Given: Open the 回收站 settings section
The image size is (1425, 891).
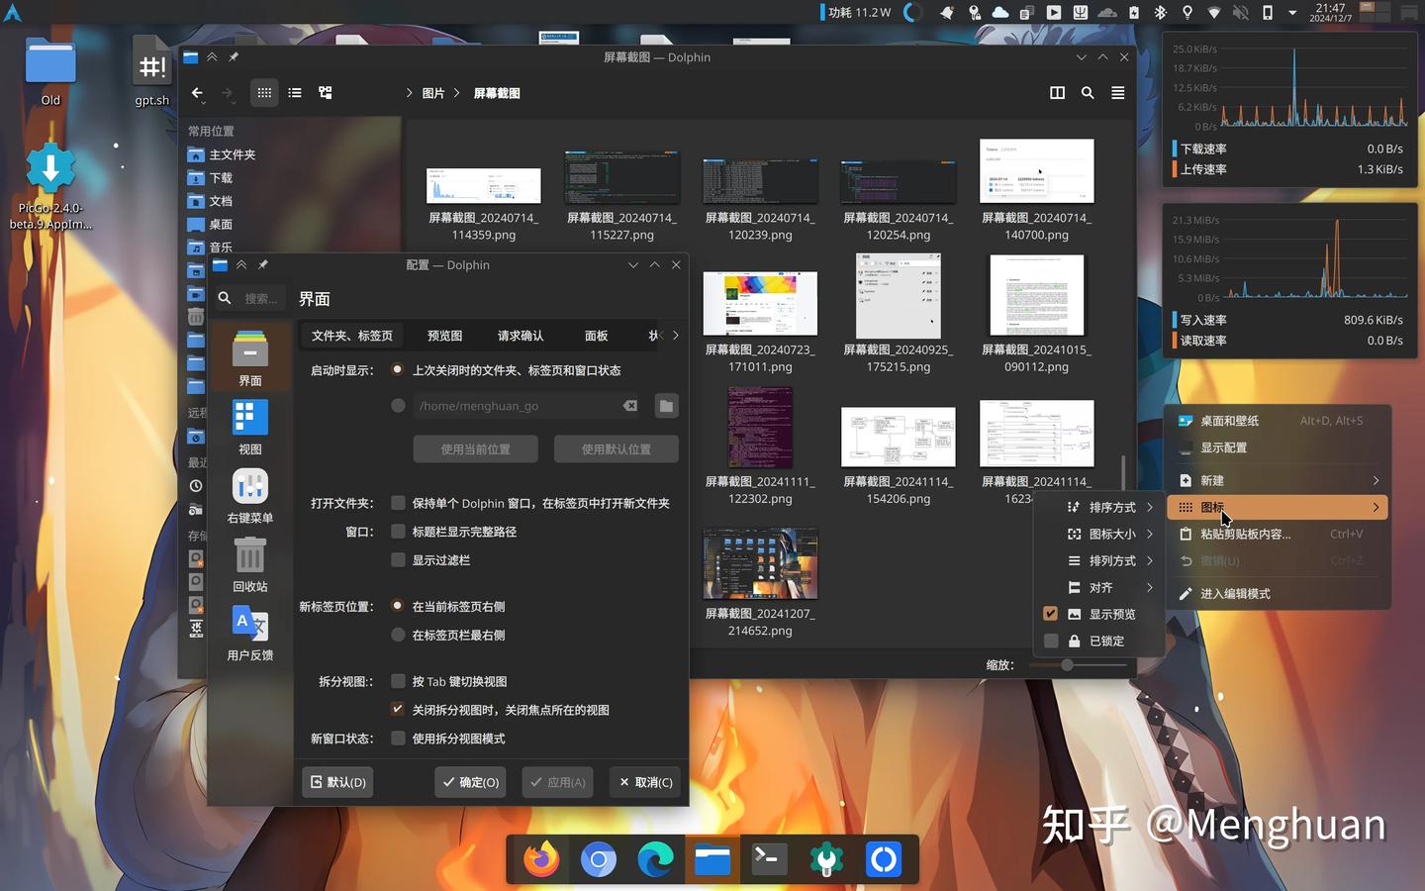Looking at the screenshot, I should (248, 564).
